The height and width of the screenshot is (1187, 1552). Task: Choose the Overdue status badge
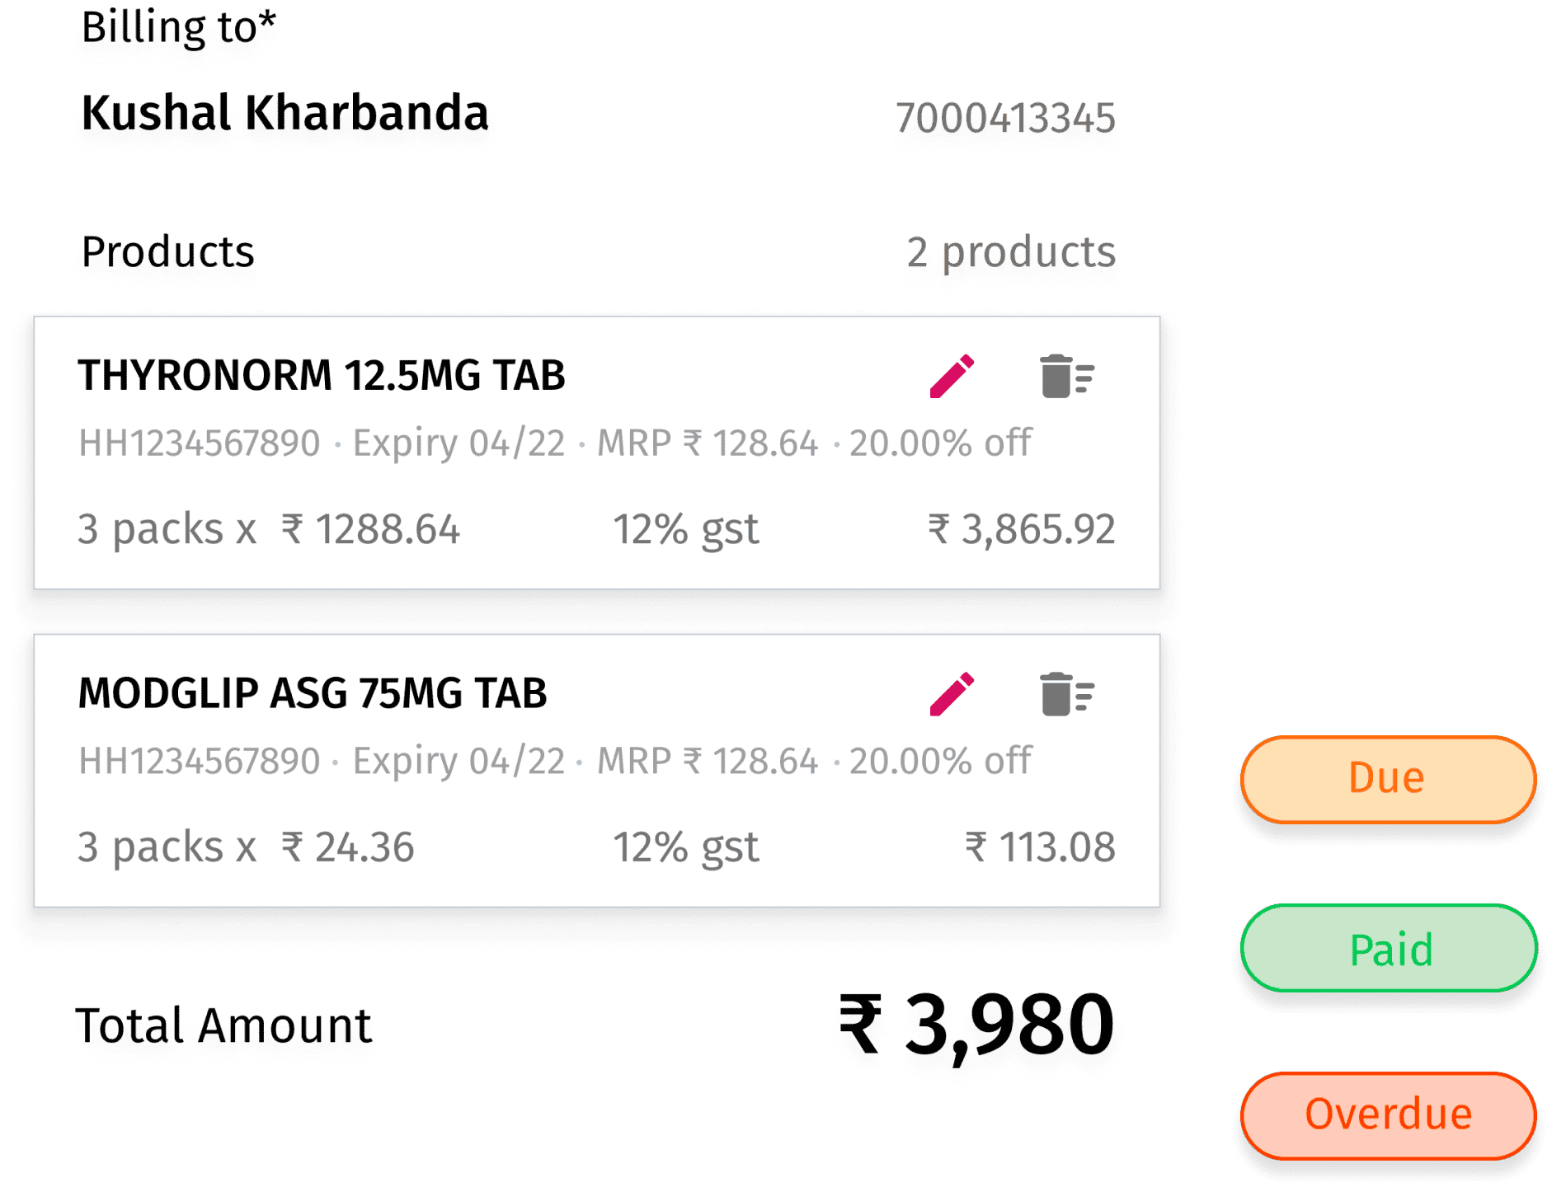point(1388,1114)
